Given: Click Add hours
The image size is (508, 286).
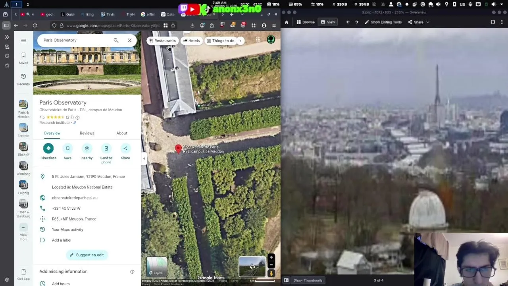Looking at the screenshot, I should click(61, 284).
